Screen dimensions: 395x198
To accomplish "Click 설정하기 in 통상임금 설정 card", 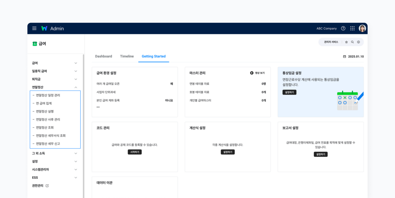I will pos(289,92).
